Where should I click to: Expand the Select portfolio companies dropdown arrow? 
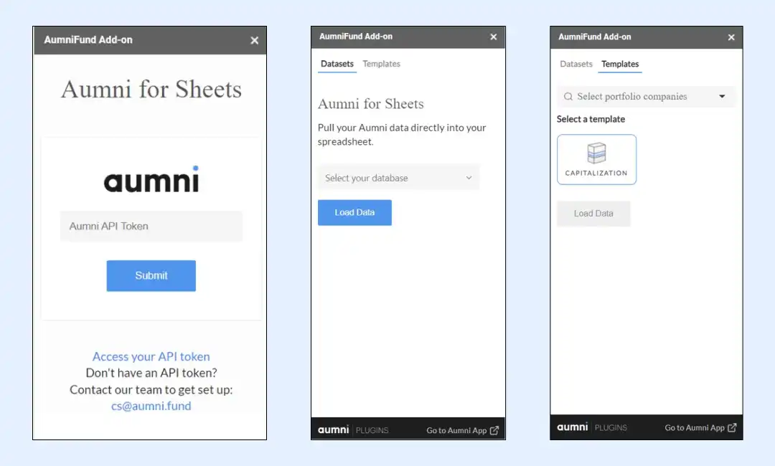(x=722, y=96)
